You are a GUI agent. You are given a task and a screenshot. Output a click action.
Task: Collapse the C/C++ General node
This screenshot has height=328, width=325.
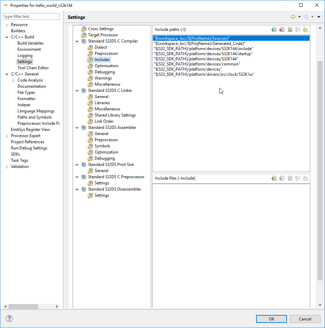7,74
